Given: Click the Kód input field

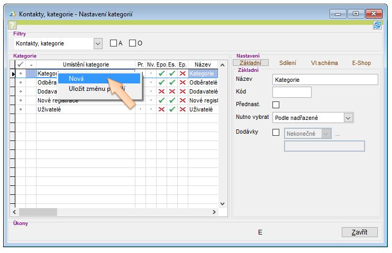Looking at the screenshot, I should click(291, 92).
